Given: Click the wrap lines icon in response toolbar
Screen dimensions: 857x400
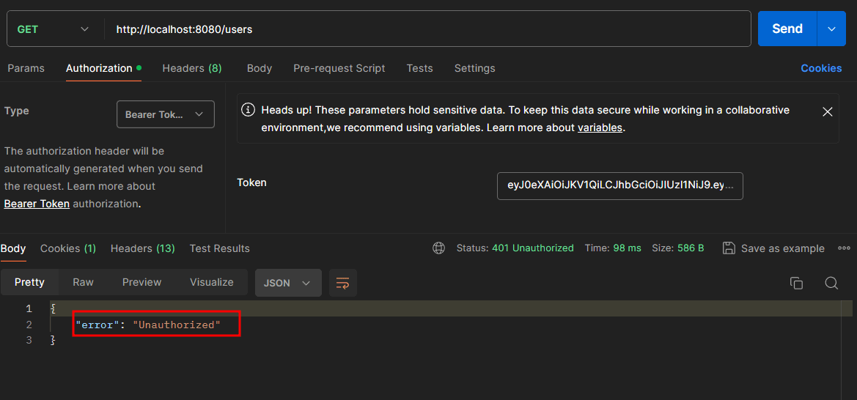Looking at the screenshot, I should point(342,283).
